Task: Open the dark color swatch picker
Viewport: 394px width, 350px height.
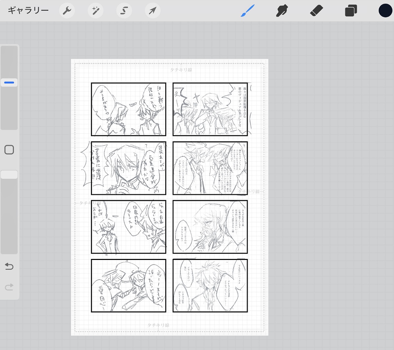Action: pyautogui.click(x=386, y=11)
